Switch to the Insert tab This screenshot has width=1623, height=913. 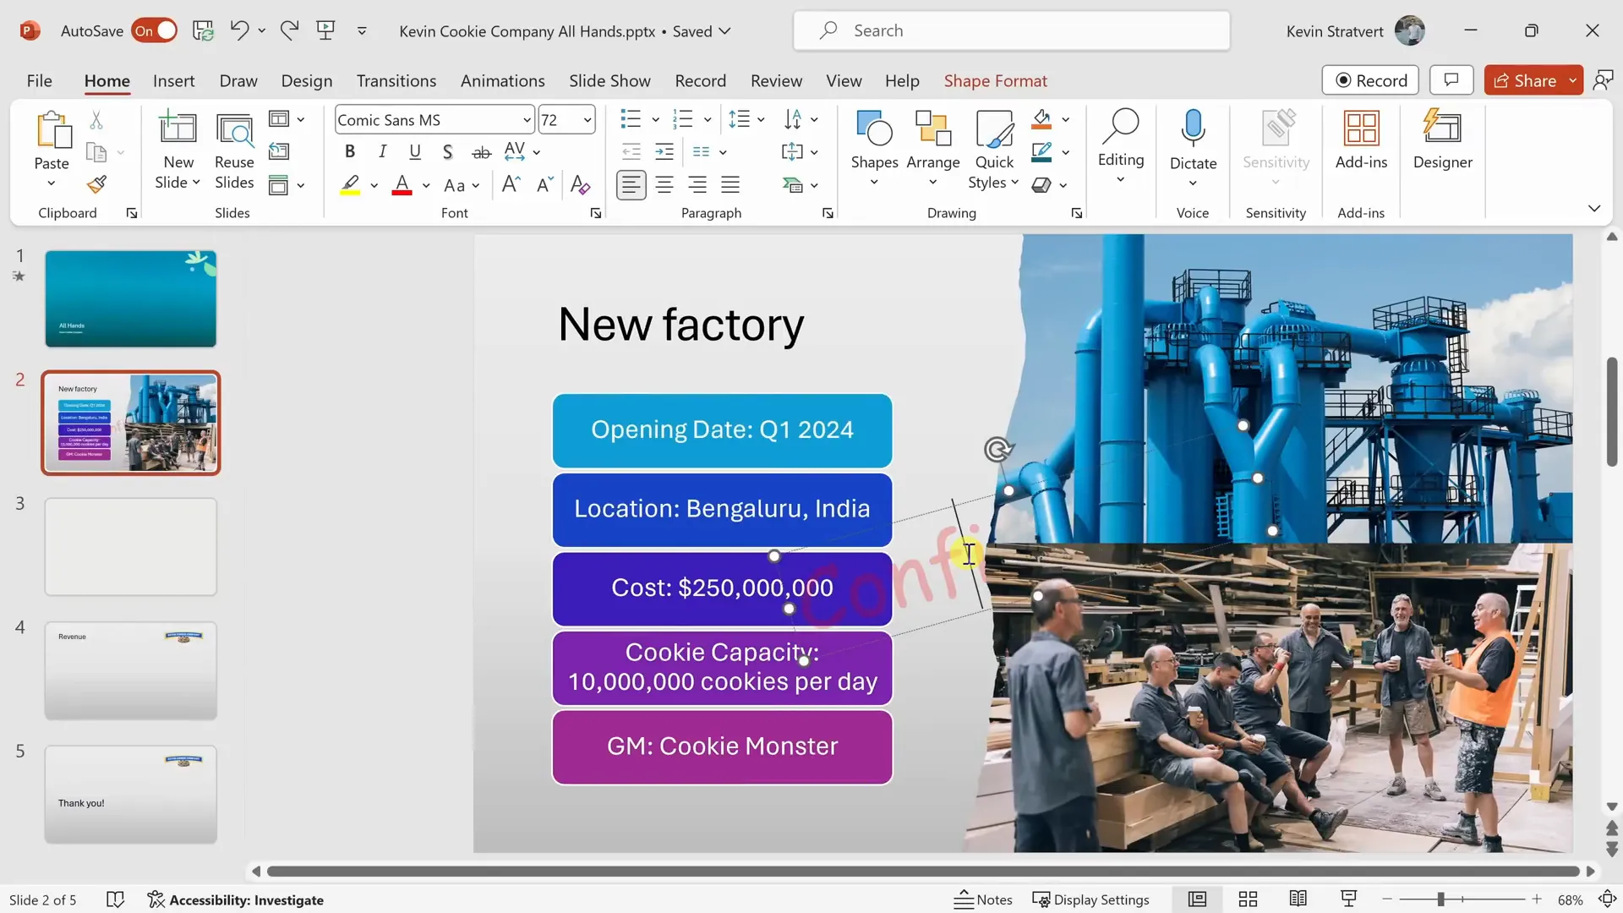point(173,80)
